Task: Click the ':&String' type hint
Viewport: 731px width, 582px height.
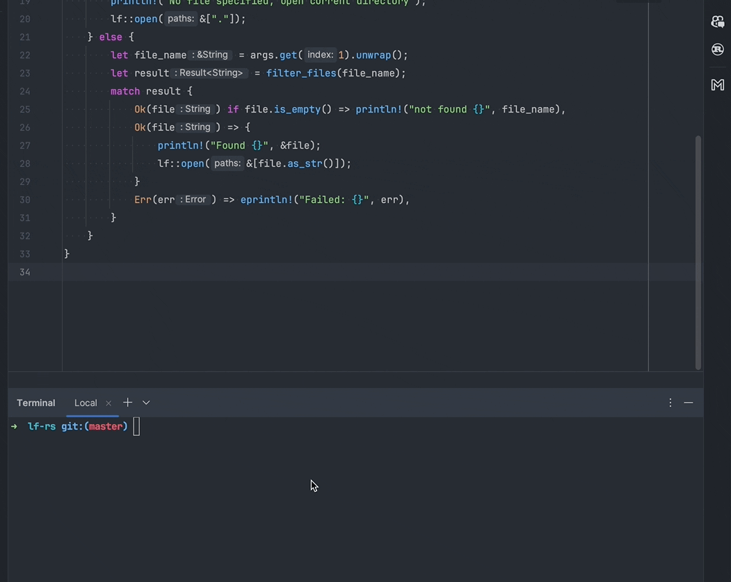Action: pos(210,55)
